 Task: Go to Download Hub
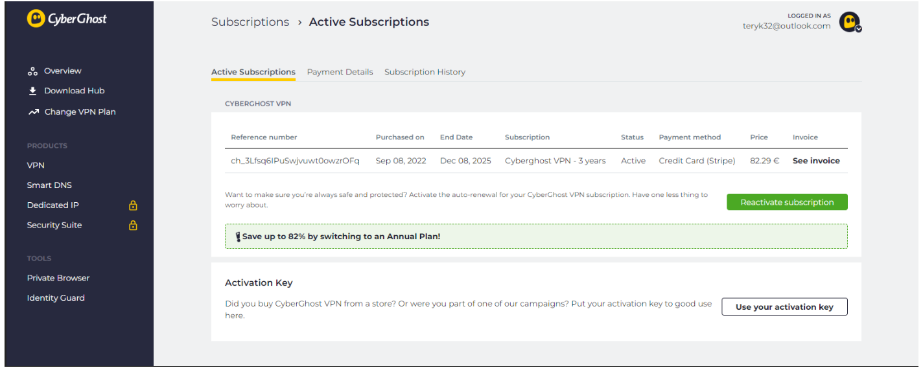coord(74,91)
